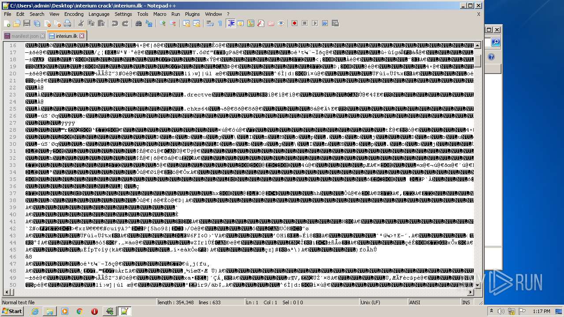Click the horizontal scrollbar right arrow
Viewport: 564px width, 317px height.
[x=471, y=292]
